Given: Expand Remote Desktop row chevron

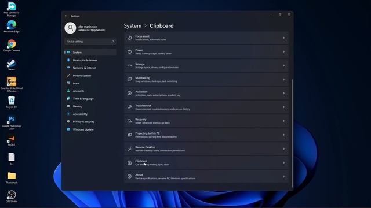Looking at the screenshot, I should [283, 149].
